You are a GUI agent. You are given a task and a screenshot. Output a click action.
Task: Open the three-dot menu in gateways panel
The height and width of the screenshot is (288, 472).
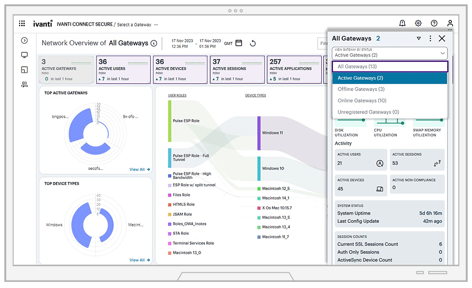[430, 38]
